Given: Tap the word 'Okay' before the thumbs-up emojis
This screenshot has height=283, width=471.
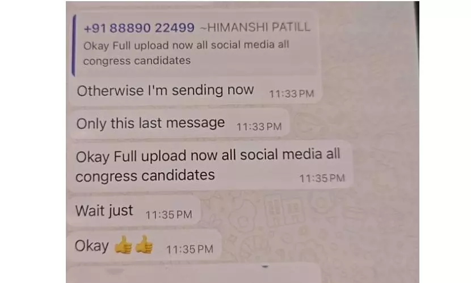Looking at the screenshot, I should 91,245.
